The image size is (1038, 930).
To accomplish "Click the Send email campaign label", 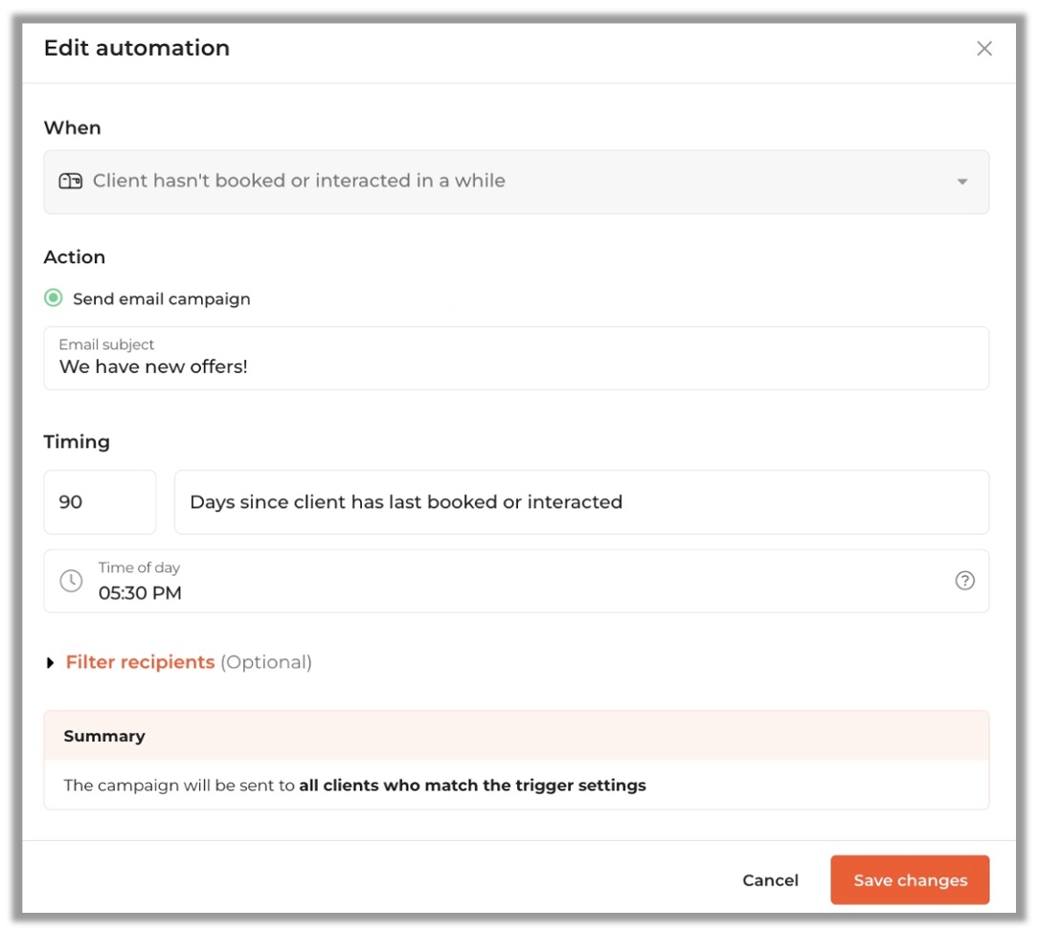I will (161, 299).
